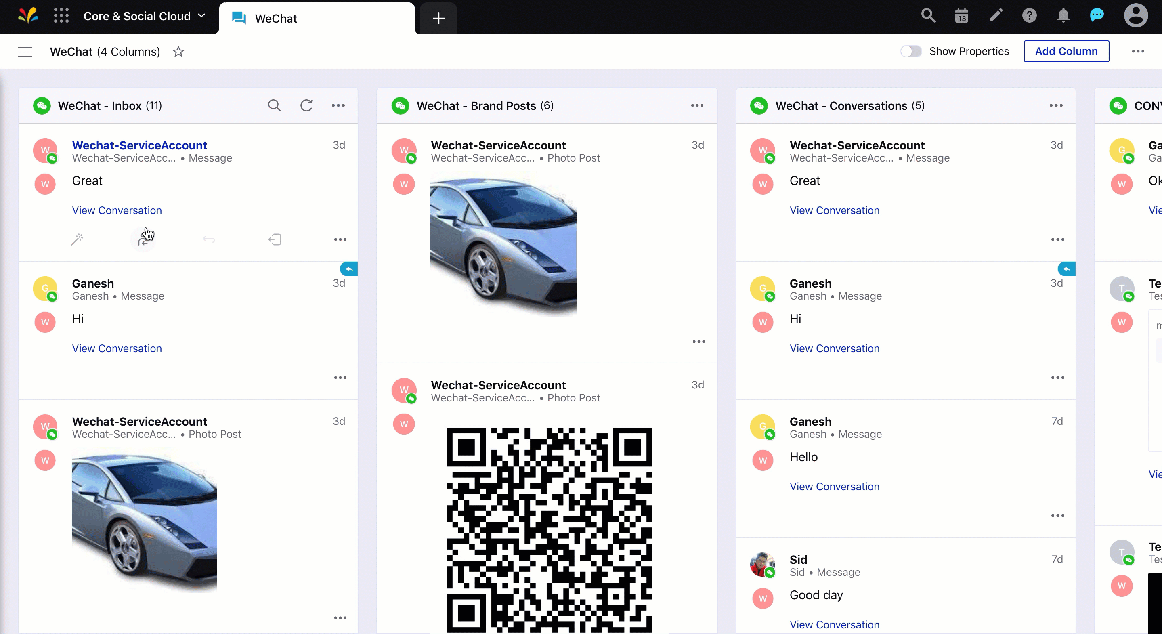
Task: Click the magic wand icon under Great
Action: tap(78, 239)
